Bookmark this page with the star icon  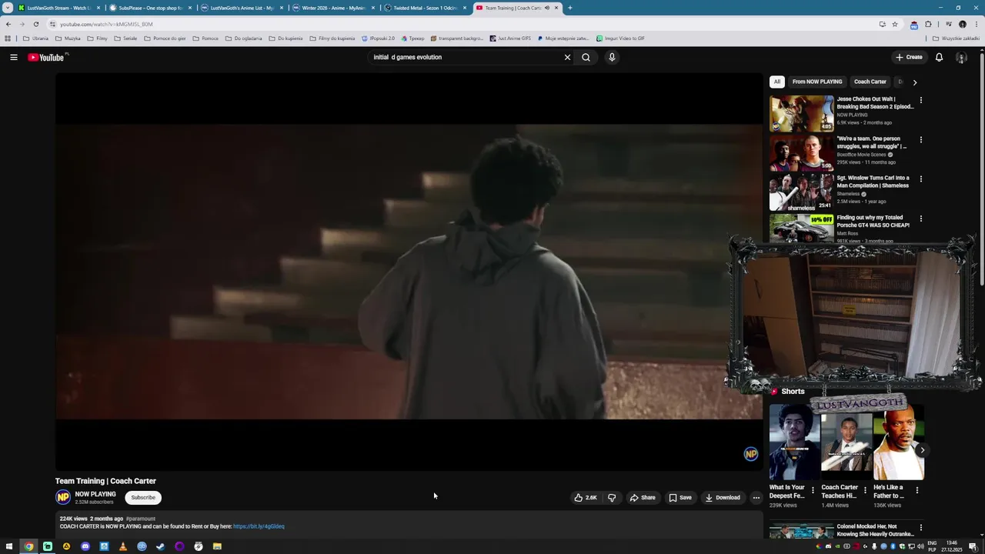[894, 24]
